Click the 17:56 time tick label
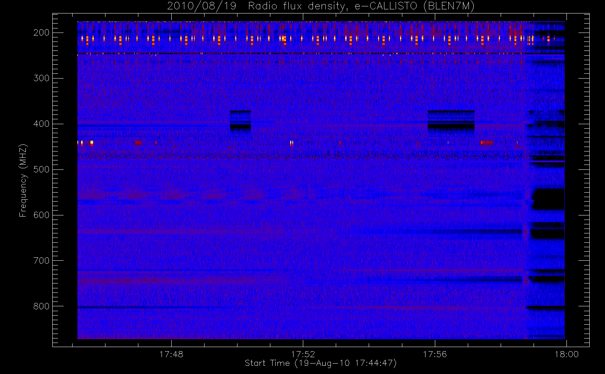The width and height of the screenshot is (605, 374). pos(435,354)
